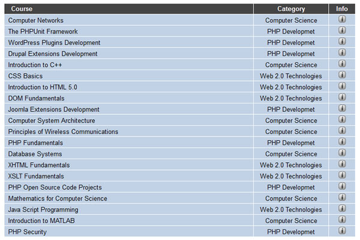
Task: Open info for The PHPUnit Framework
Action: click(x=342, y=31)
